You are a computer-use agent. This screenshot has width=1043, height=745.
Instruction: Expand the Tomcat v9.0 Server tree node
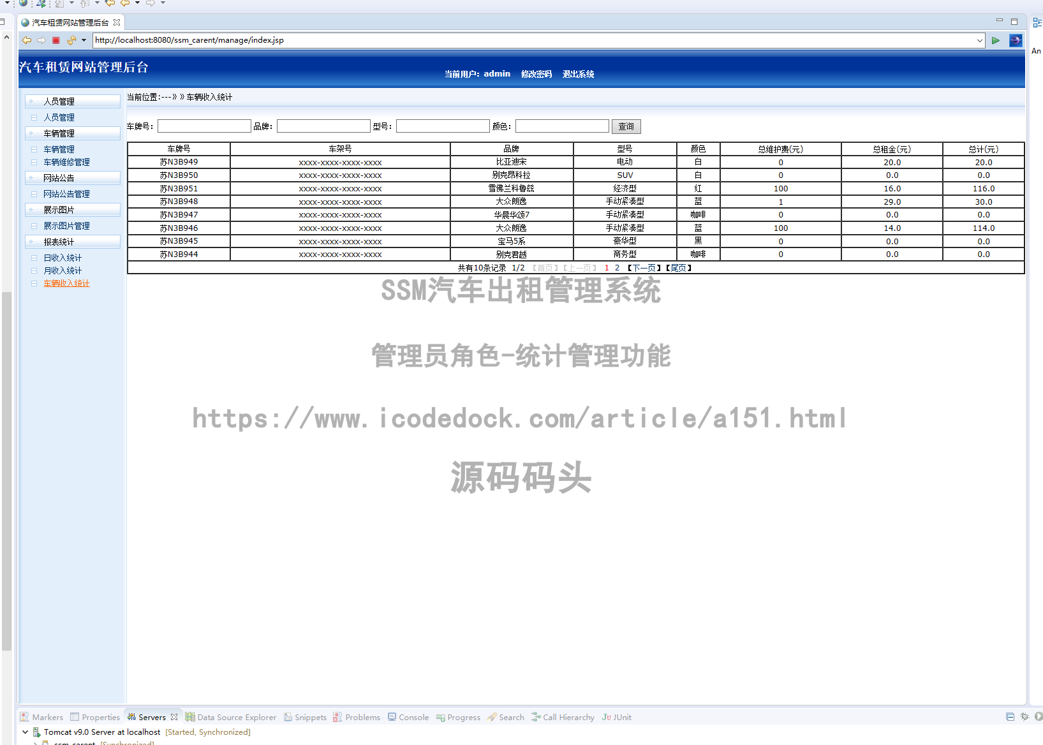tap(25, 732)
